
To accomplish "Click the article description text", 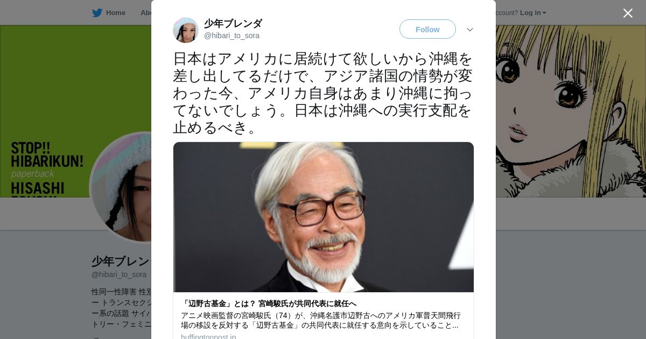I will (321, 320).
